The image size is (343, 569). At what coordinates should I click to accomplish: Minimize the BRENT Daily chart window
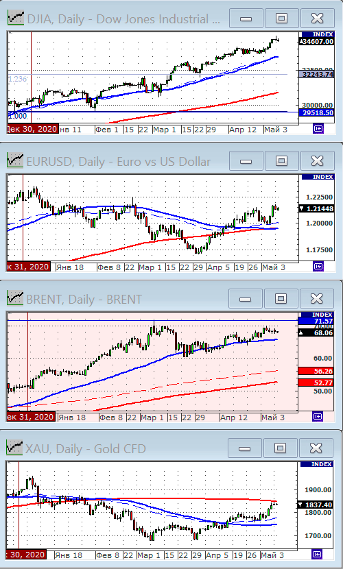246,299
